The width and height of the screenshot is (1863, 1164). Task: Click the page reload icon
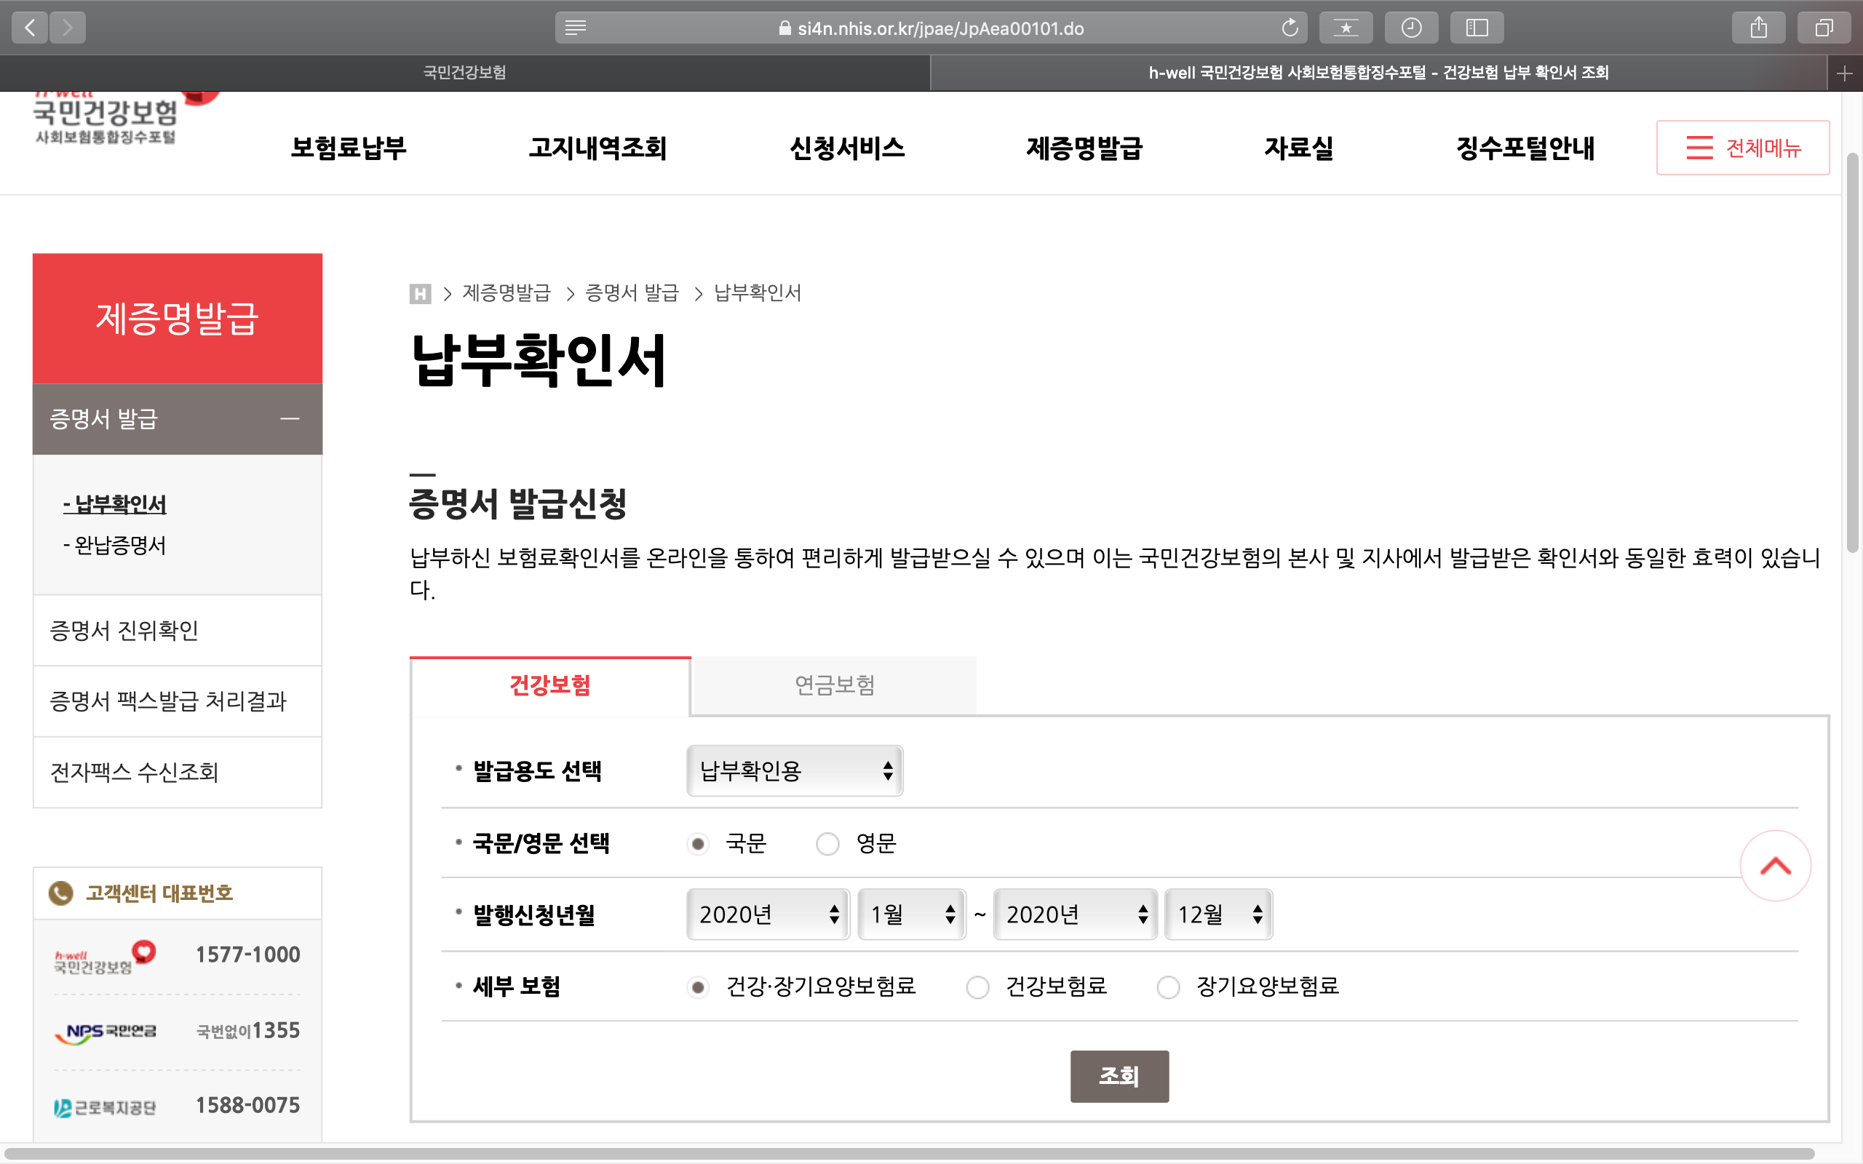(1290, 28)
